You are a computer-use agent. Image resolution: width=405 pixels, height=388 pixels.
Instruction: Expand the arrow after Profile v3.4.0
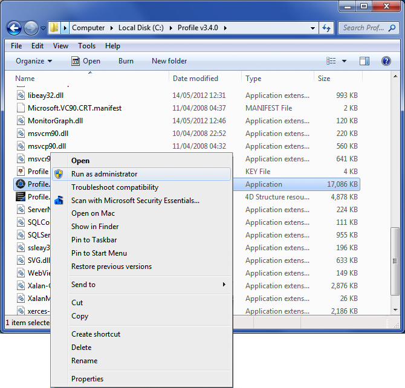point(225,28)
